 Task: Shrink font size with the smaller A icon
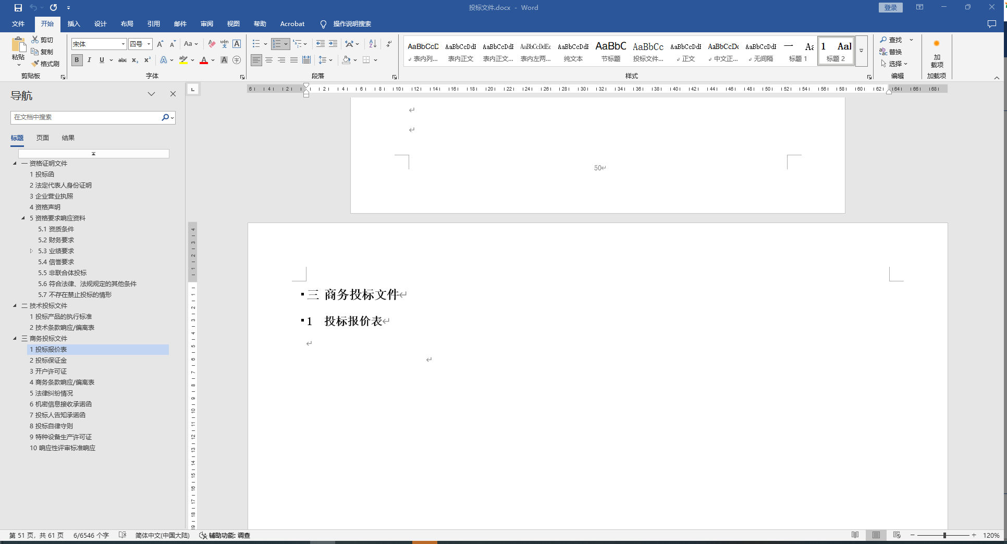[173, 44]
